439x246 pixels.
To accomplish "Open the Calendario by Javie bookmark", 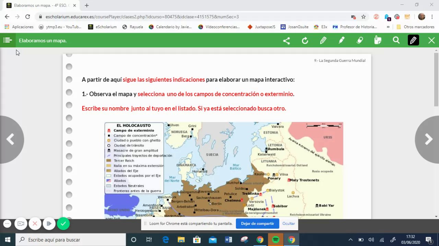I will click(x=170, y=27).
